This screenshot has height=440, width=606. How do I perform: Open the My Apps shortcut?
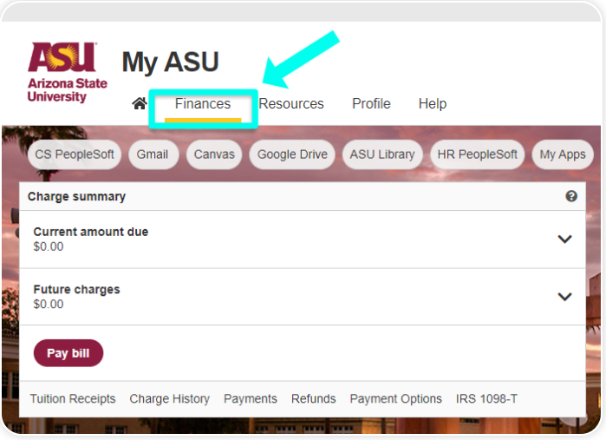coord(563,154)
